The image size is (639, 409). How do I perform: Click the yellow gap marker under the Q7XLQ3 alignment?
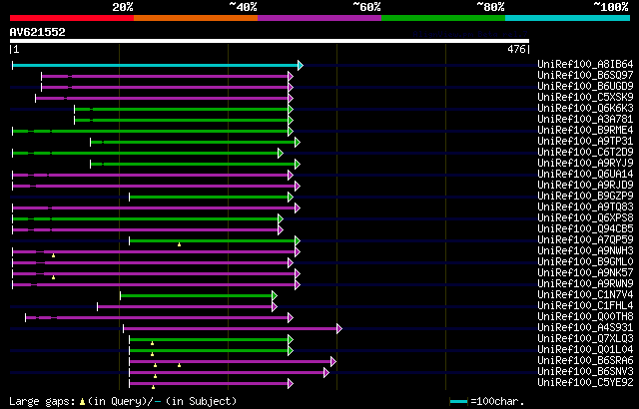click(x=152, y=343)
